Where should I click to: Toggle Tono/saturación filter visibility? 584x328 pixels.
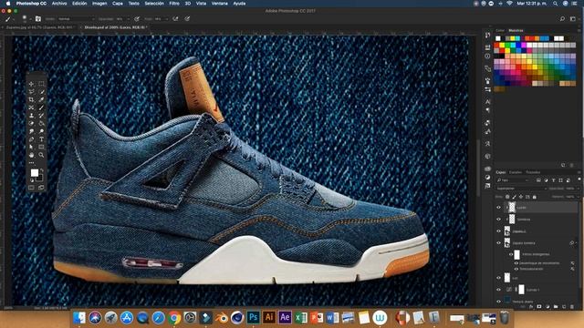[x=516, y=269]
